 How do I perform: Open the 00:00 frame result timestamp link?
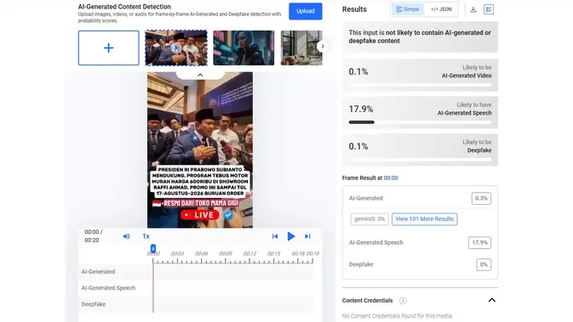click(x=391, y=178)
